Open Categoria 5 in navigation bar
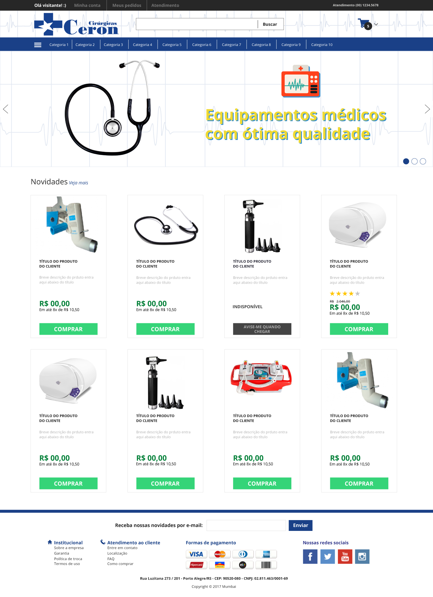433x597 pixels. click(x=172, y=45)
